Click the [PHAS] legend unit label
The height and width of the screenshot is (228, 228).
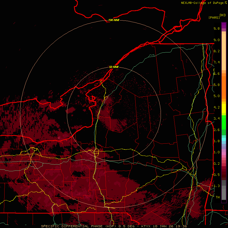pos(214,17)
